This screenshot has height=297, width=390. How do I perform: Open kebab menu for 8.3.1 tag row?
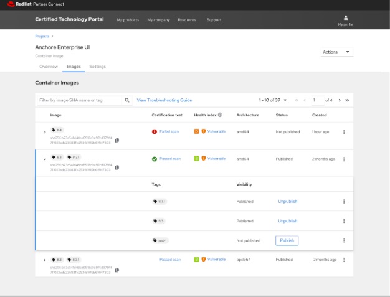click(x=344, y=201)
